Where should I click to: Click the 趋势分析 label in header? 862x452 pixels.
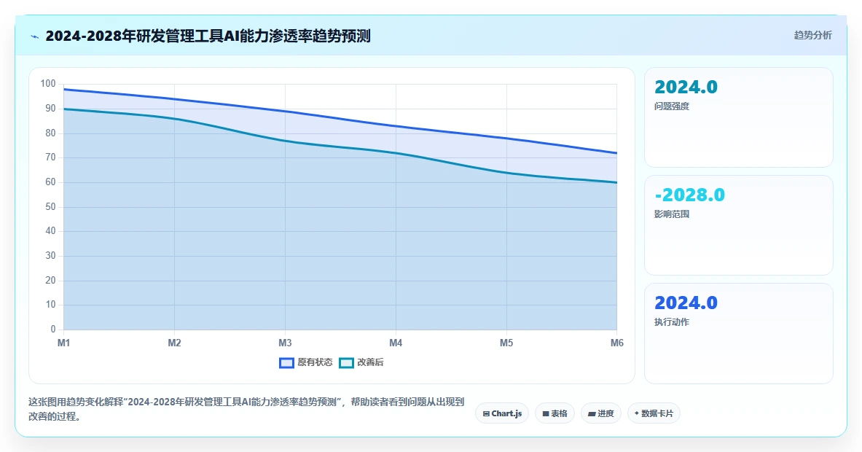point(812,35)
